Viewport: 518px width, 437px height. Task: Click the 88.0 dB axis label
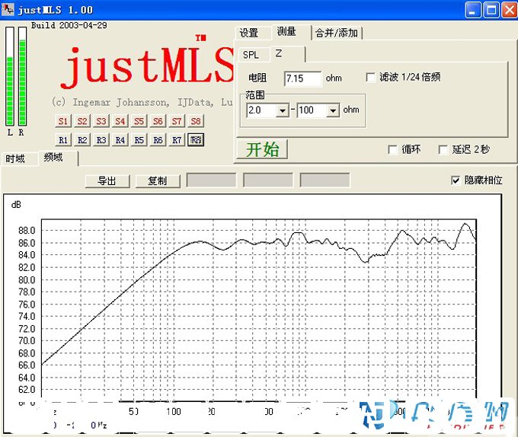click(x=27, y=231)
